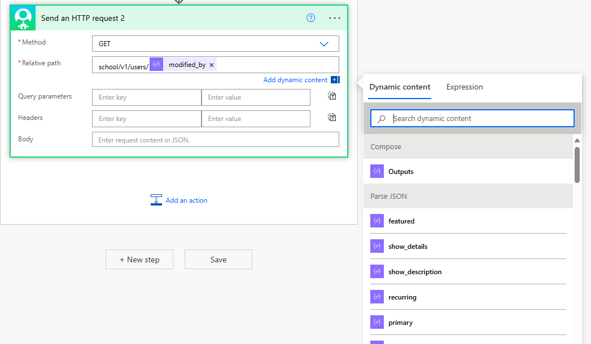The image size is (591, 344).
Task: Click the recurring item icon
Action: 377,297
